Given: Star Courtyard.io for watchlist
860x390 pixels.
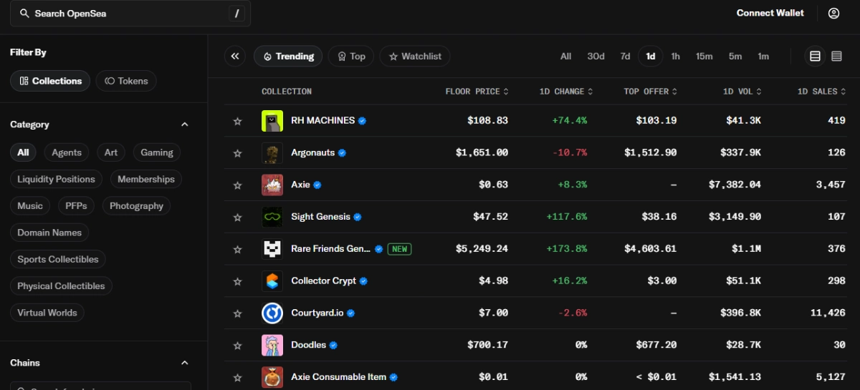Looking at the screenshot, I should (237, 313).
